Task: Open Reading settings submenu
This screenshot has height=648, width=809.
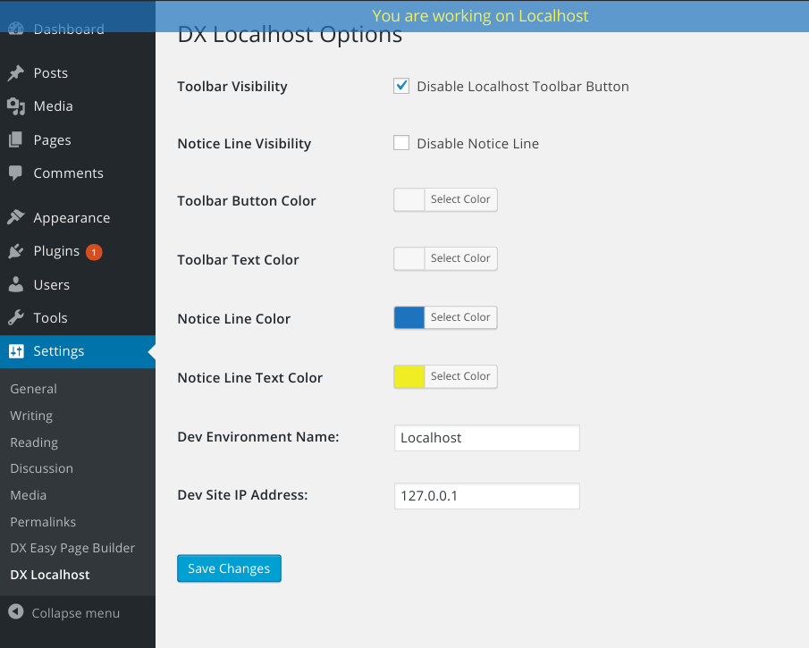Action: pos(34,442)
